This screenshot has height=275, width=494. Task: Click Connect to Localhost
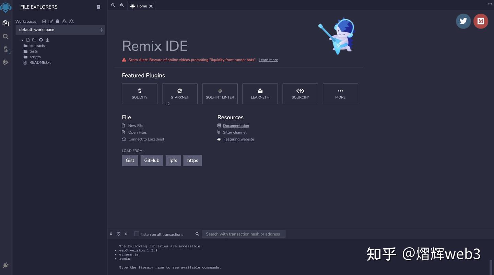(x=146, y=139)
